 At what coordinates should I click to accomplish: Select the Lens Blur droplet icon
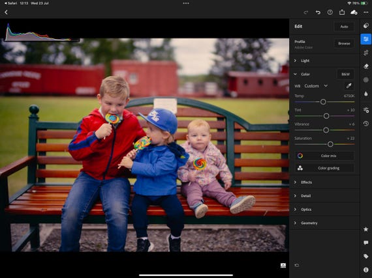pos(366,94)
